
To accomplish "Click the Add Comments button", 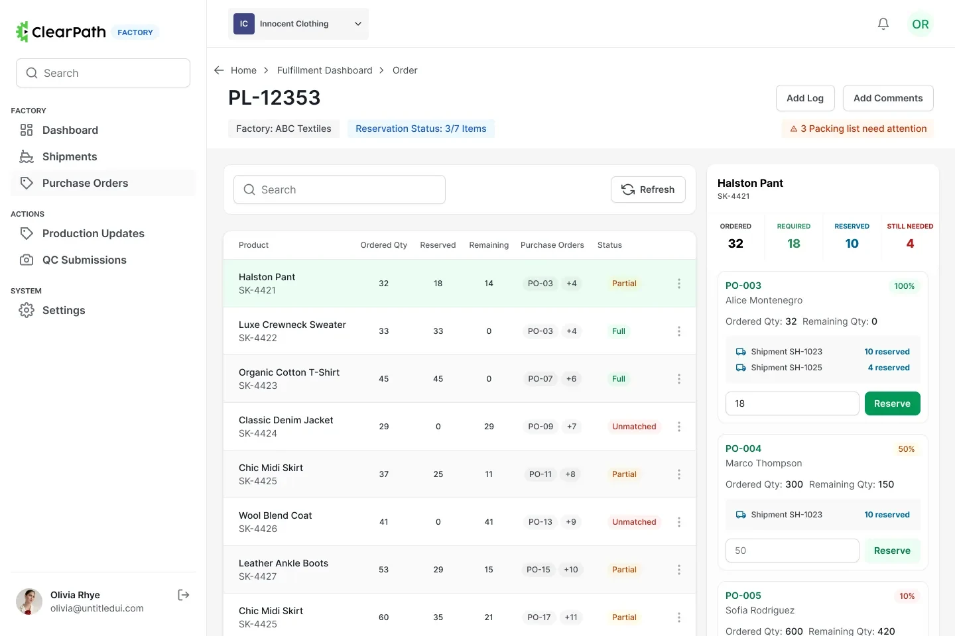I will click(888, 98).
